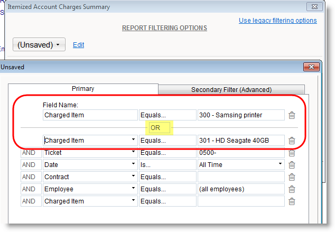Delete the Employee filter row
The height and width of the screenshot is (232, 335).
[x=292, y=189]
